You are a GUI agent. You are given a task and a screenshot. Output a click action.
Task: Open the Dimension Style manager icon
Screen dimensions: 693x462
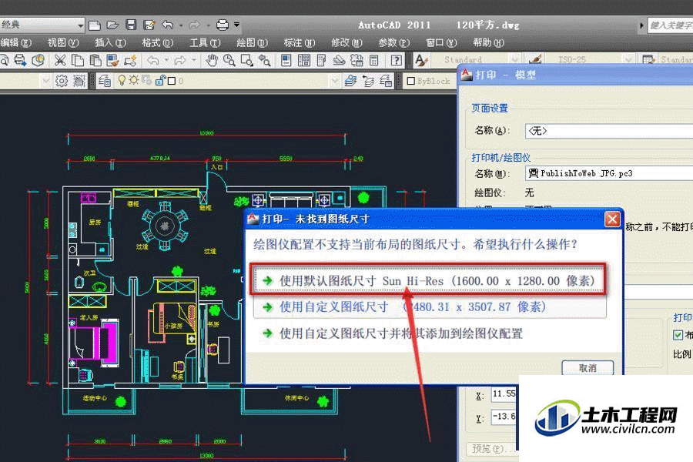coord(535,59)
